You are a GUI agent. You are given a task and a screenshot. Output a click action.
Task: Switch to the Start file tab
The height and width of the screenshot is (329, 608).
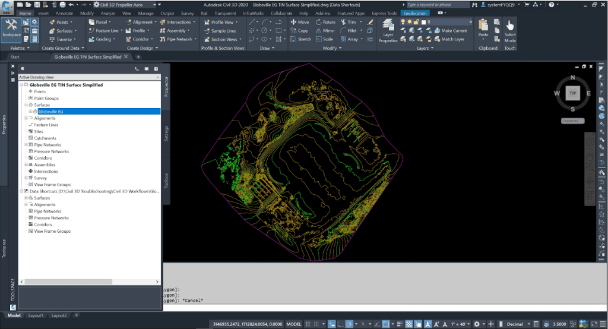pyautogui.click(x=15, y=57)
